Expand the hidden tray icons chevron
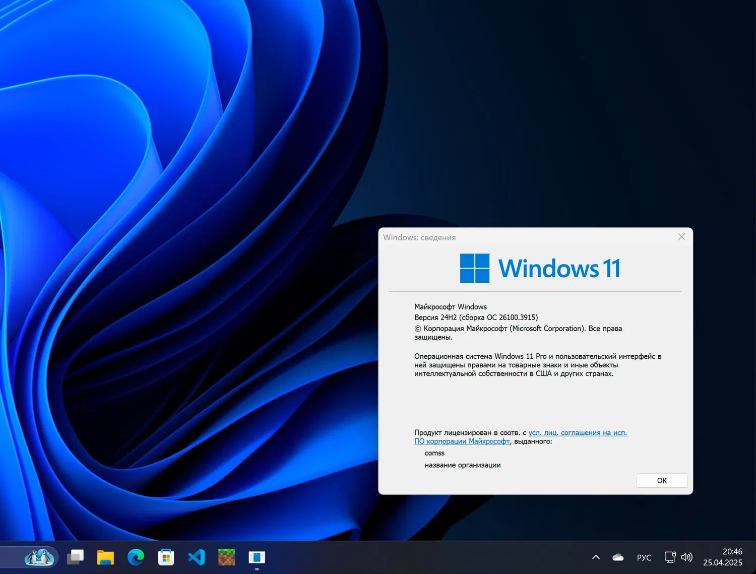756x574 pixels. click(x=595, y=557)
